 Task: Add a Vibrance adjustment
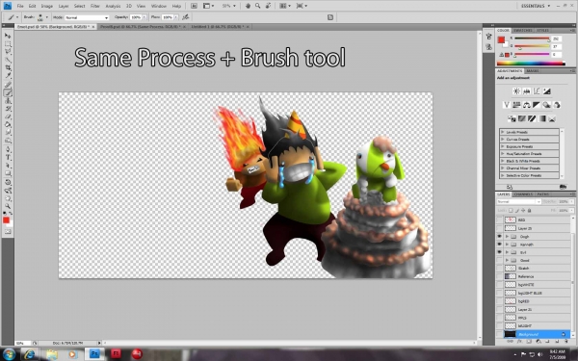(x=507, y=105)
